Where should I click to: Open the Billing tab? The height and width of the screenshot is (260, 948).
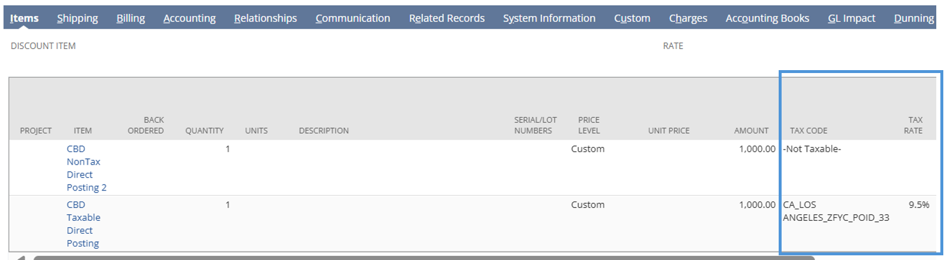[131, 18]
